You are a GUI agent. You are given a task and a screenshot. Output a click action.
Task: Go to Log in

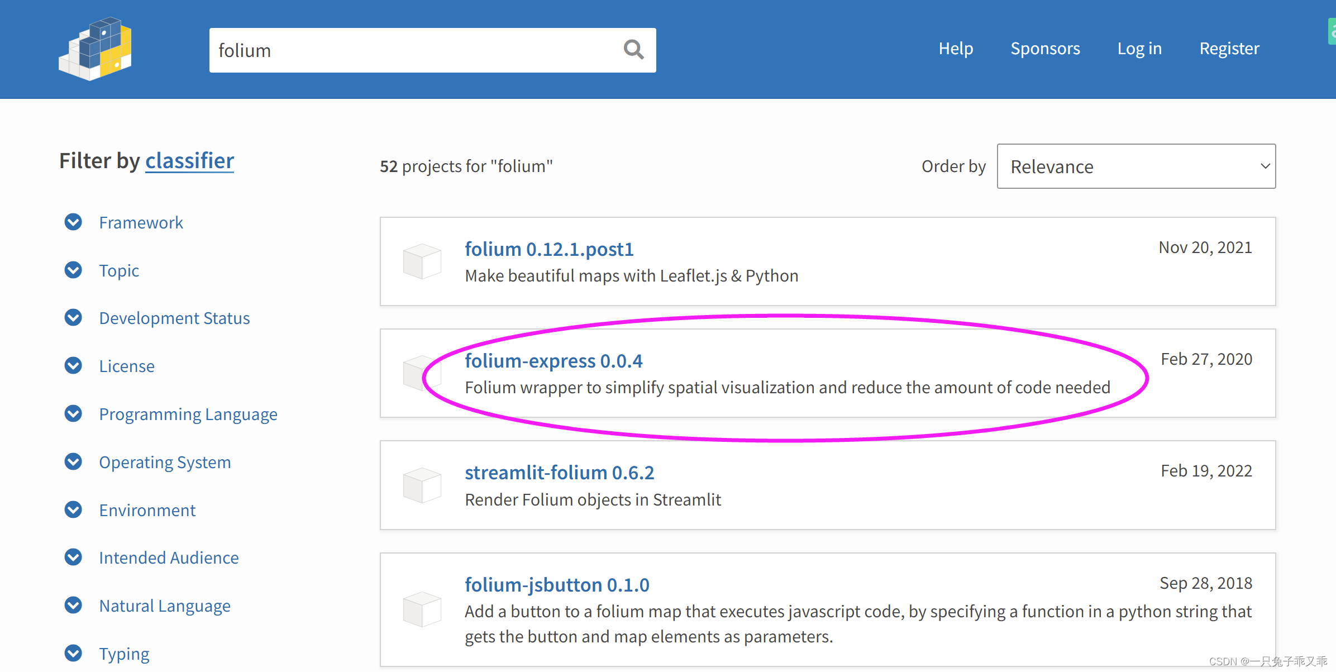[1139, 49]
